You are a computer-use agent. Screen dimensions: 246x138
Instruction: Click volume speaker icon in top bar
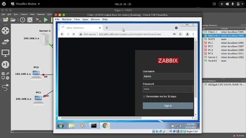pyautogui.click(x=227, y=4)
